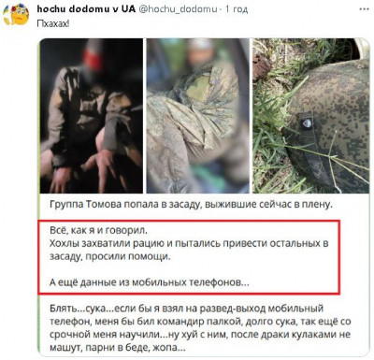Click the red highlighted box border
374x360 pixels.
[189, 221]
